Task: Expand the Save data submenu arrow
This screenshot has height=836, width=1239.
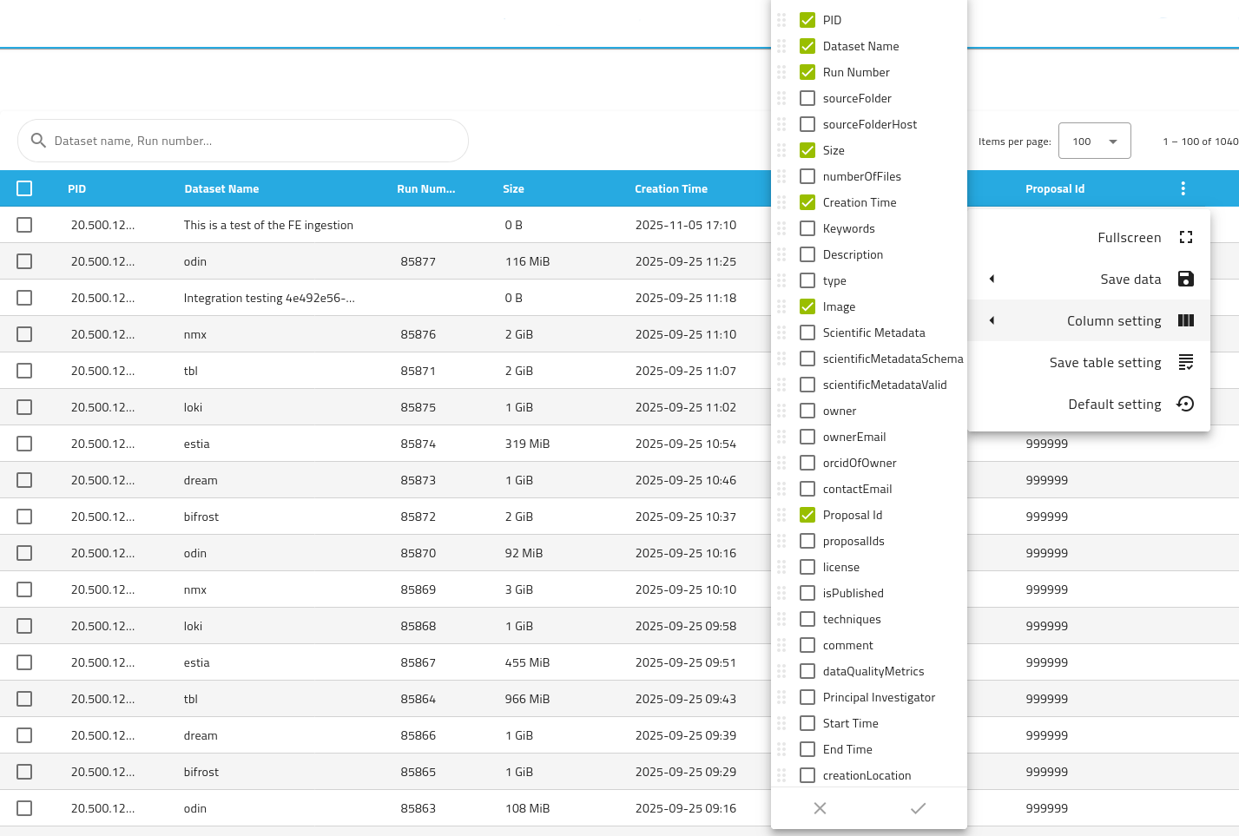Action: point(992,279)
